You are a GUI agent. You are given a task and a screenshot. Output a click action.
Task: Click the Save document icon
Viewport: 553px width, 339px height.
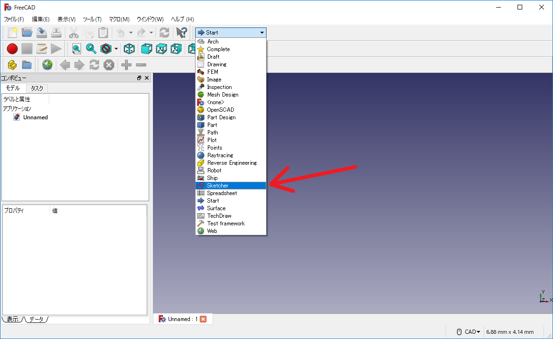[x=42, y=33]
